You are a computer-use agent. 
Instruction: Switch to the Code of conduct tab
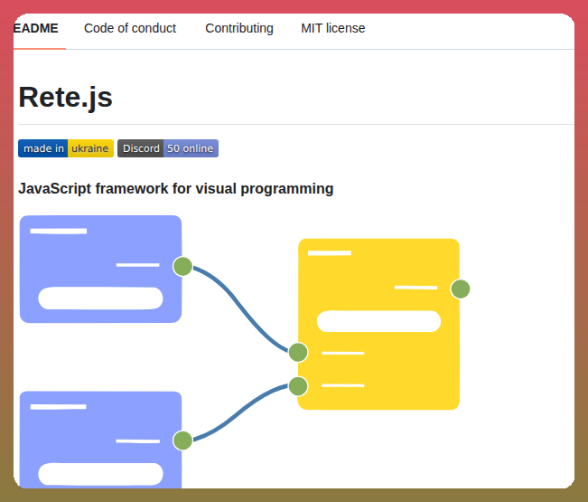tap(130, 28)
